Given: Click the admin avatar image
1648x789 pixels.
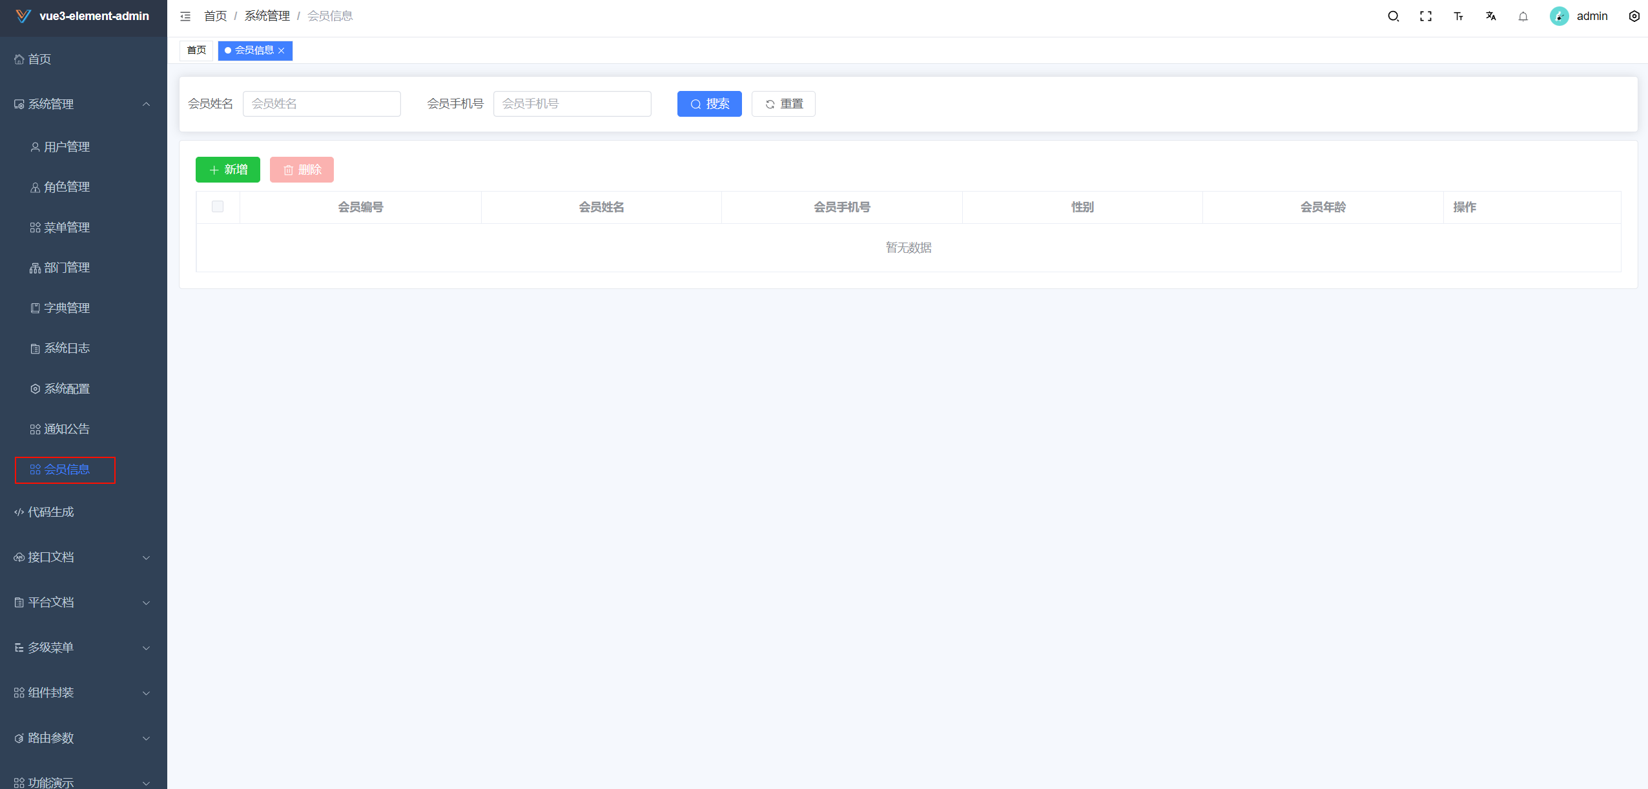Looking at the screenshot, I should pos(1559,16).
